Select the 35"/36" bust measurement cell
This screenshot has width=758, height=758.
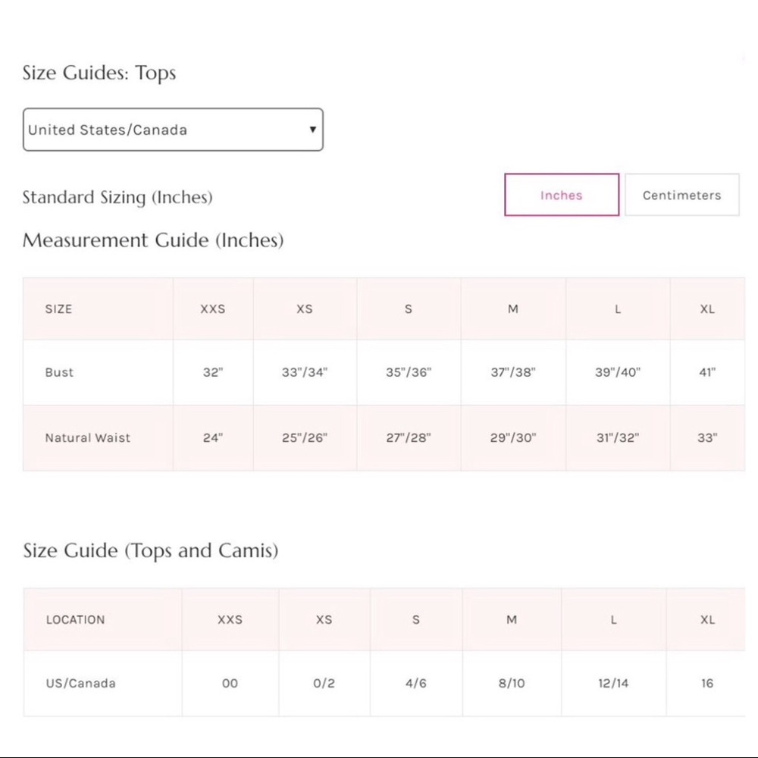pyautogui.click(x=409, y=372)
